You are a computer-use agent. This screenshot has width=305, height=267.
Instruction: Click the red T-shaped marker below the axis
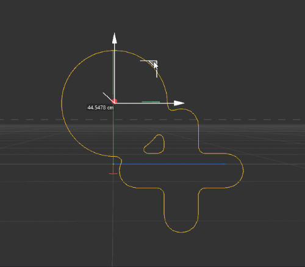coord(113,170)
